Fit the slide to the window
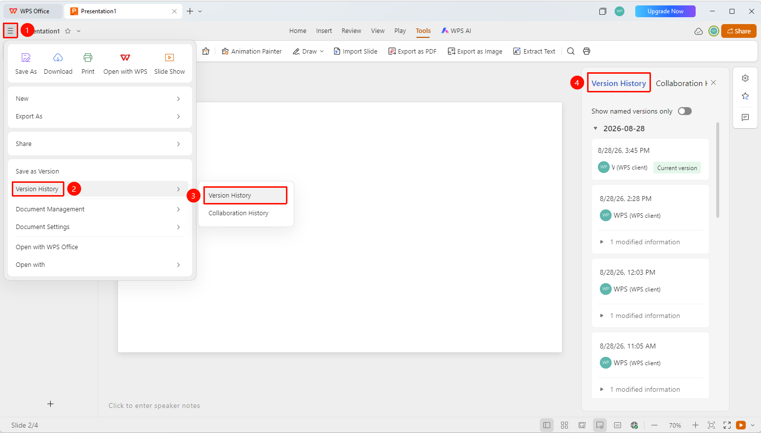Image resolution: width=761 pixels, height=433 pixels. [711, 425]
